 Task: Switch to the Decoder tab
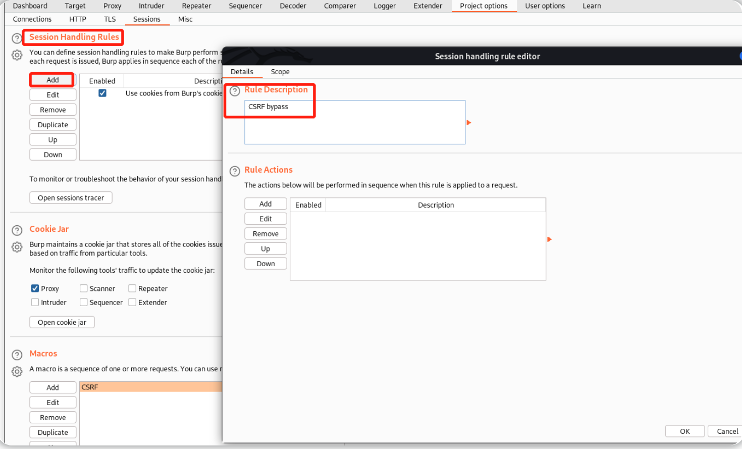[293, 6]
